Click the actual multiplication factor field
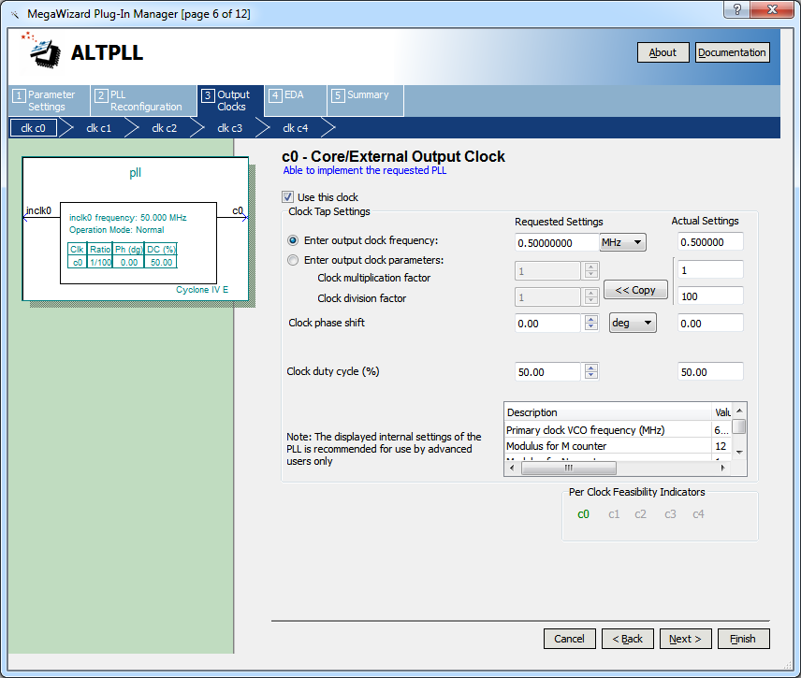Screen dimensions: 801x678 click(x=710, y=270)
